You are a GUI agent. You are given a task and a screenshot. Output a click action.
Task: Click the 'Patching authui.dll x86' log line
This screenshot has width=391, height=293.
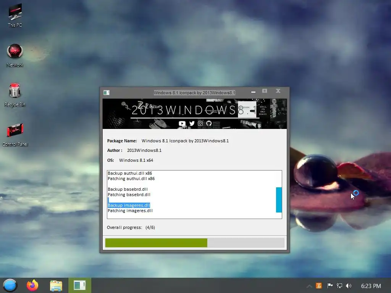131,179
